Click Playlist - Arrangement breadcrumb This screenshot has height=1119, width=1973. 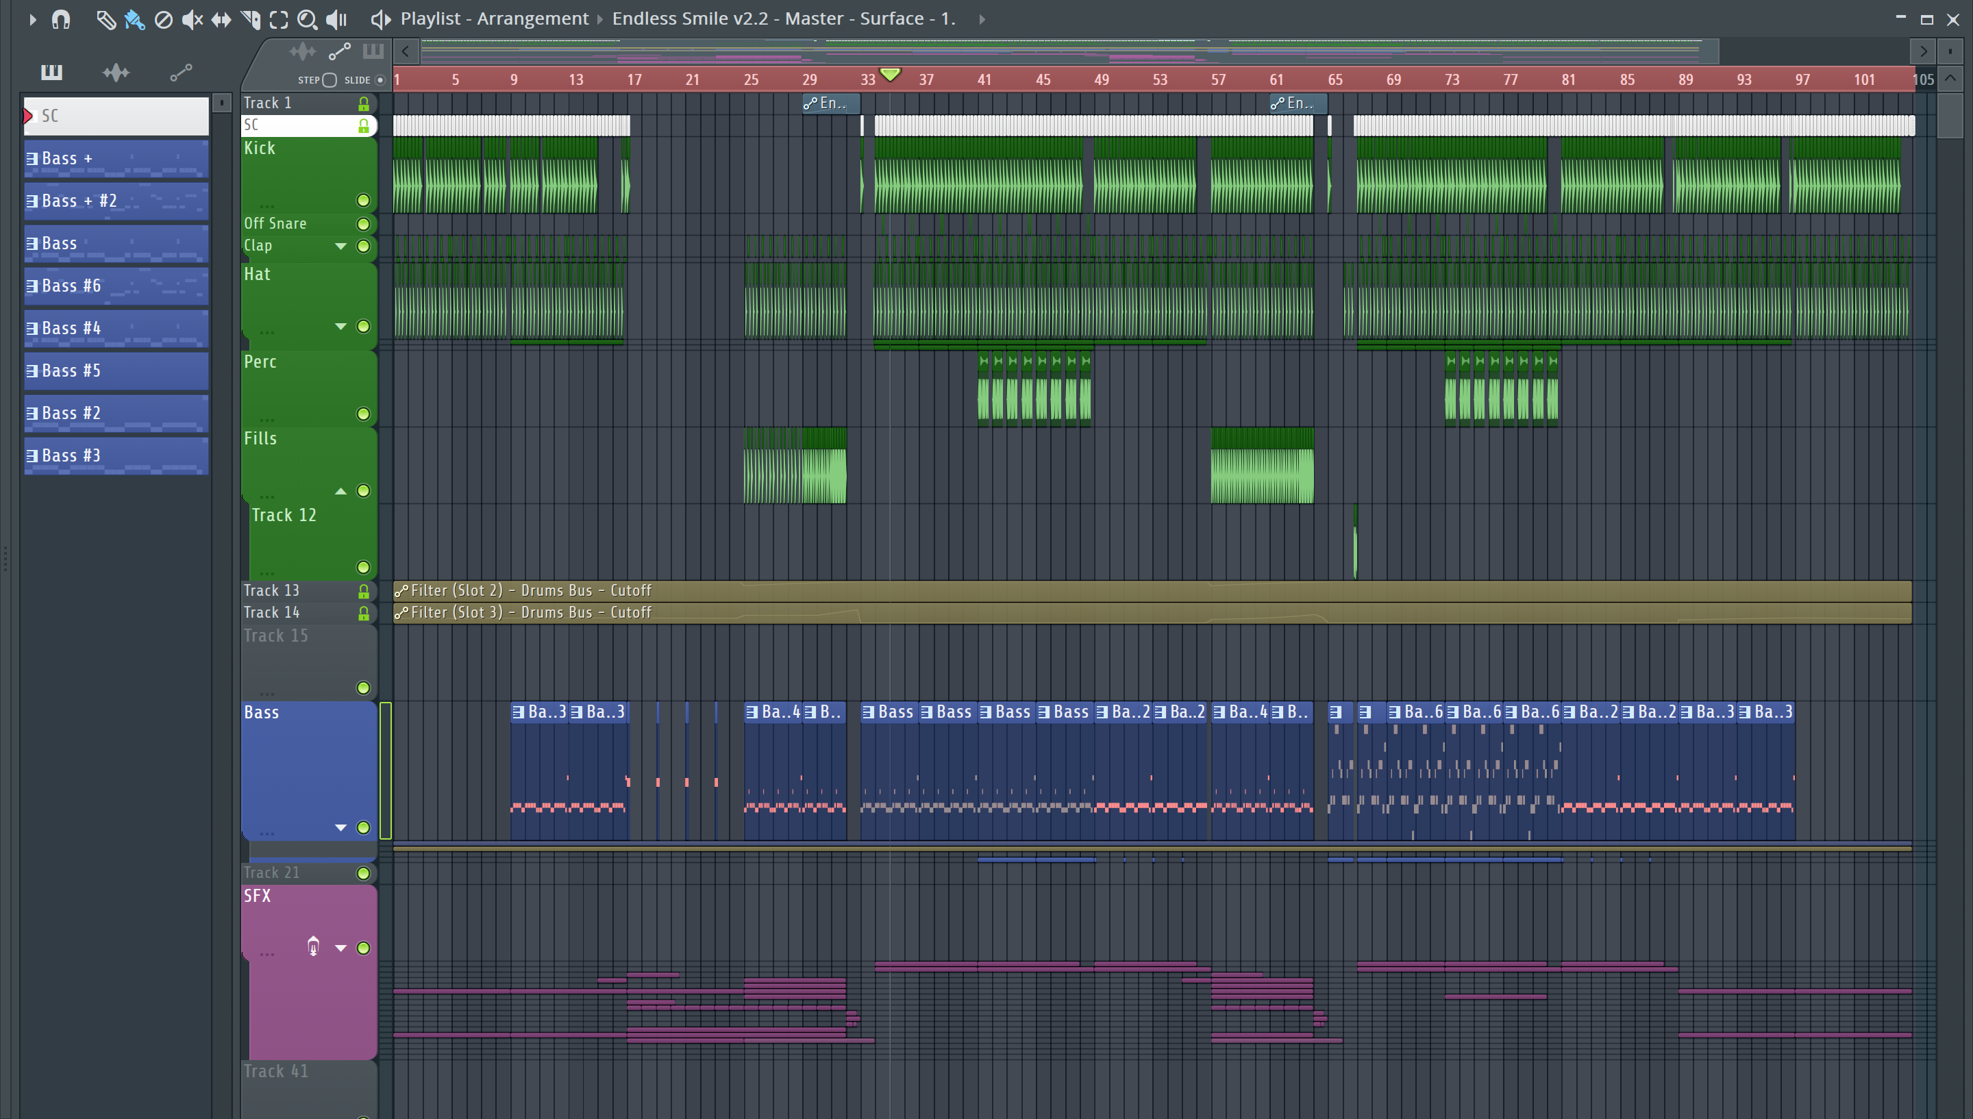click(x=494, y=18)
